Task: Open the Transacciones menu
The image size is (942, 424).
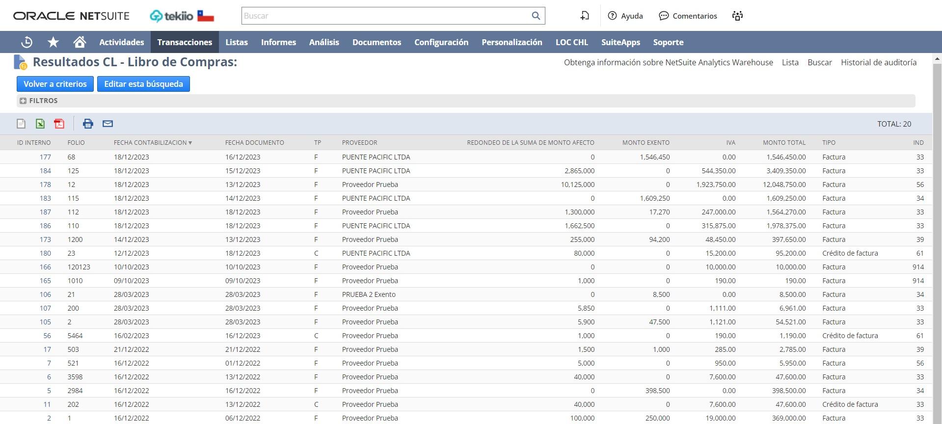Action: click(x=185, y=42)
